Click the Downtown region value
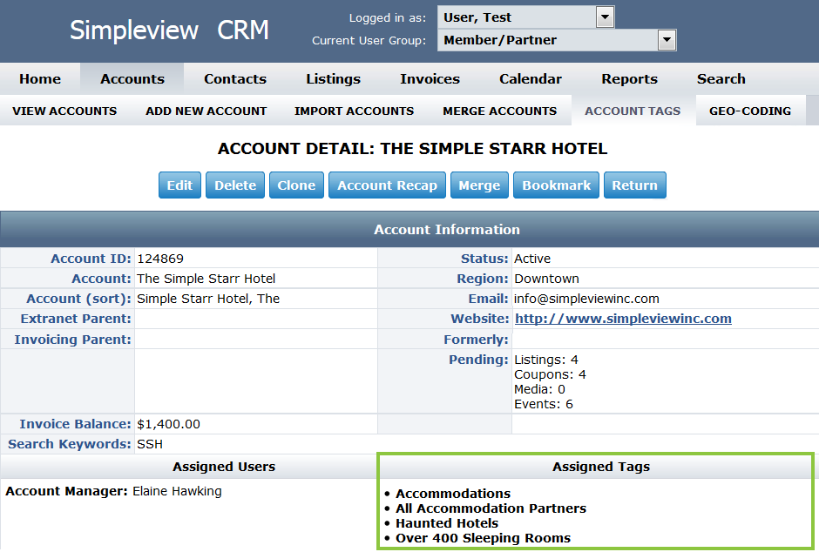Image resolution: width=819 pixels, height=552 pixels. [546, 279]
